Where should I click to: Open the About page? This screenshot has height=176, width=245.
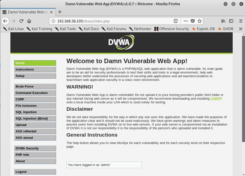[x=35, y=161]
